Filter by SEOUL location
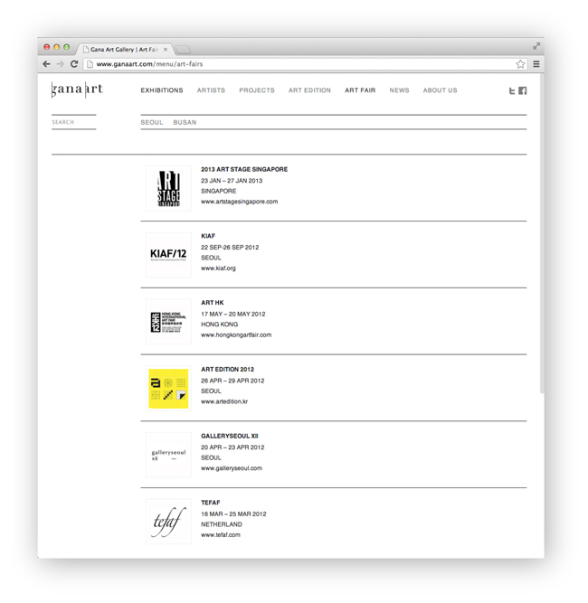 tap(152, 122)
